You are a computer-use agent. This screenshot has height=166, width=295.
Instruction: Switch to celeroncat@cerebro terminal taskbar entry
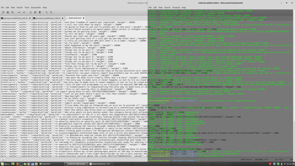(76, 164)
